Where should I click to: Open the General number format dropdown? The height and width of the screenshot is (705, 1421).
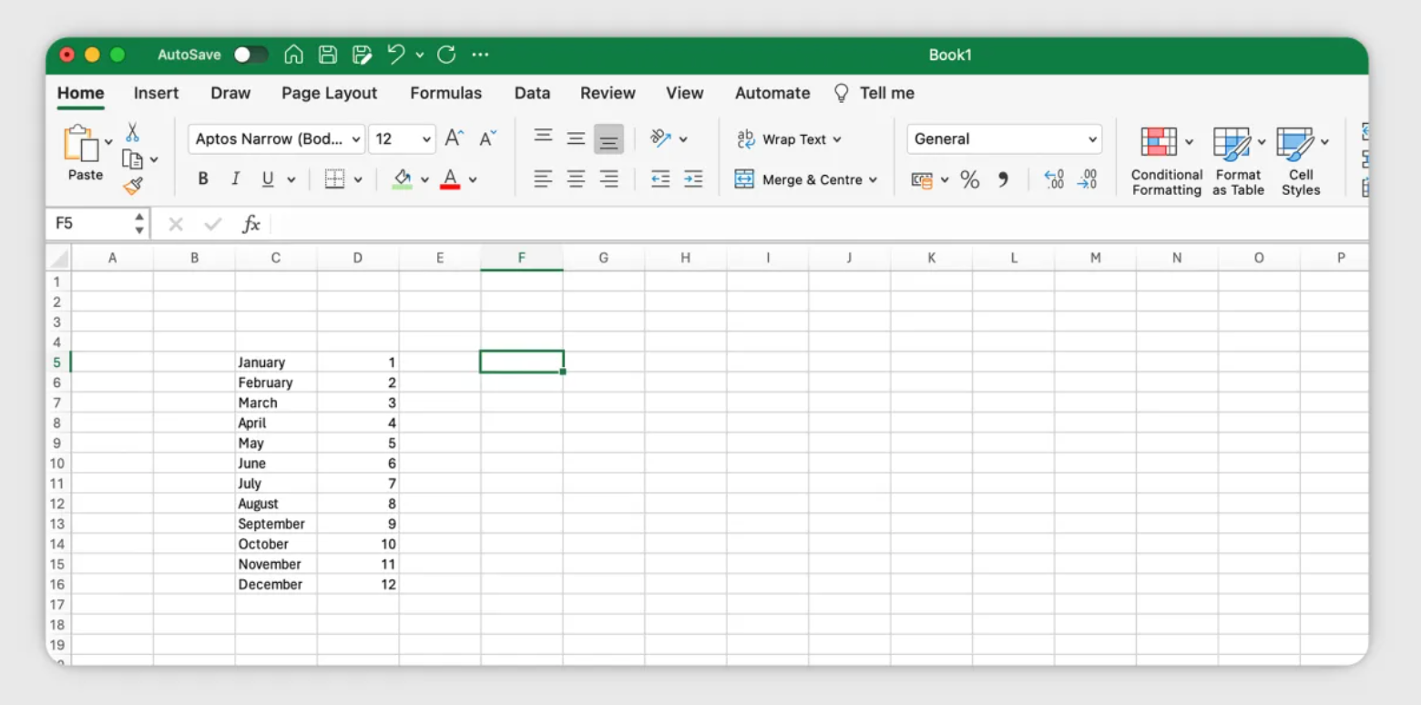pyautogui.click(x=1005, y=139)
